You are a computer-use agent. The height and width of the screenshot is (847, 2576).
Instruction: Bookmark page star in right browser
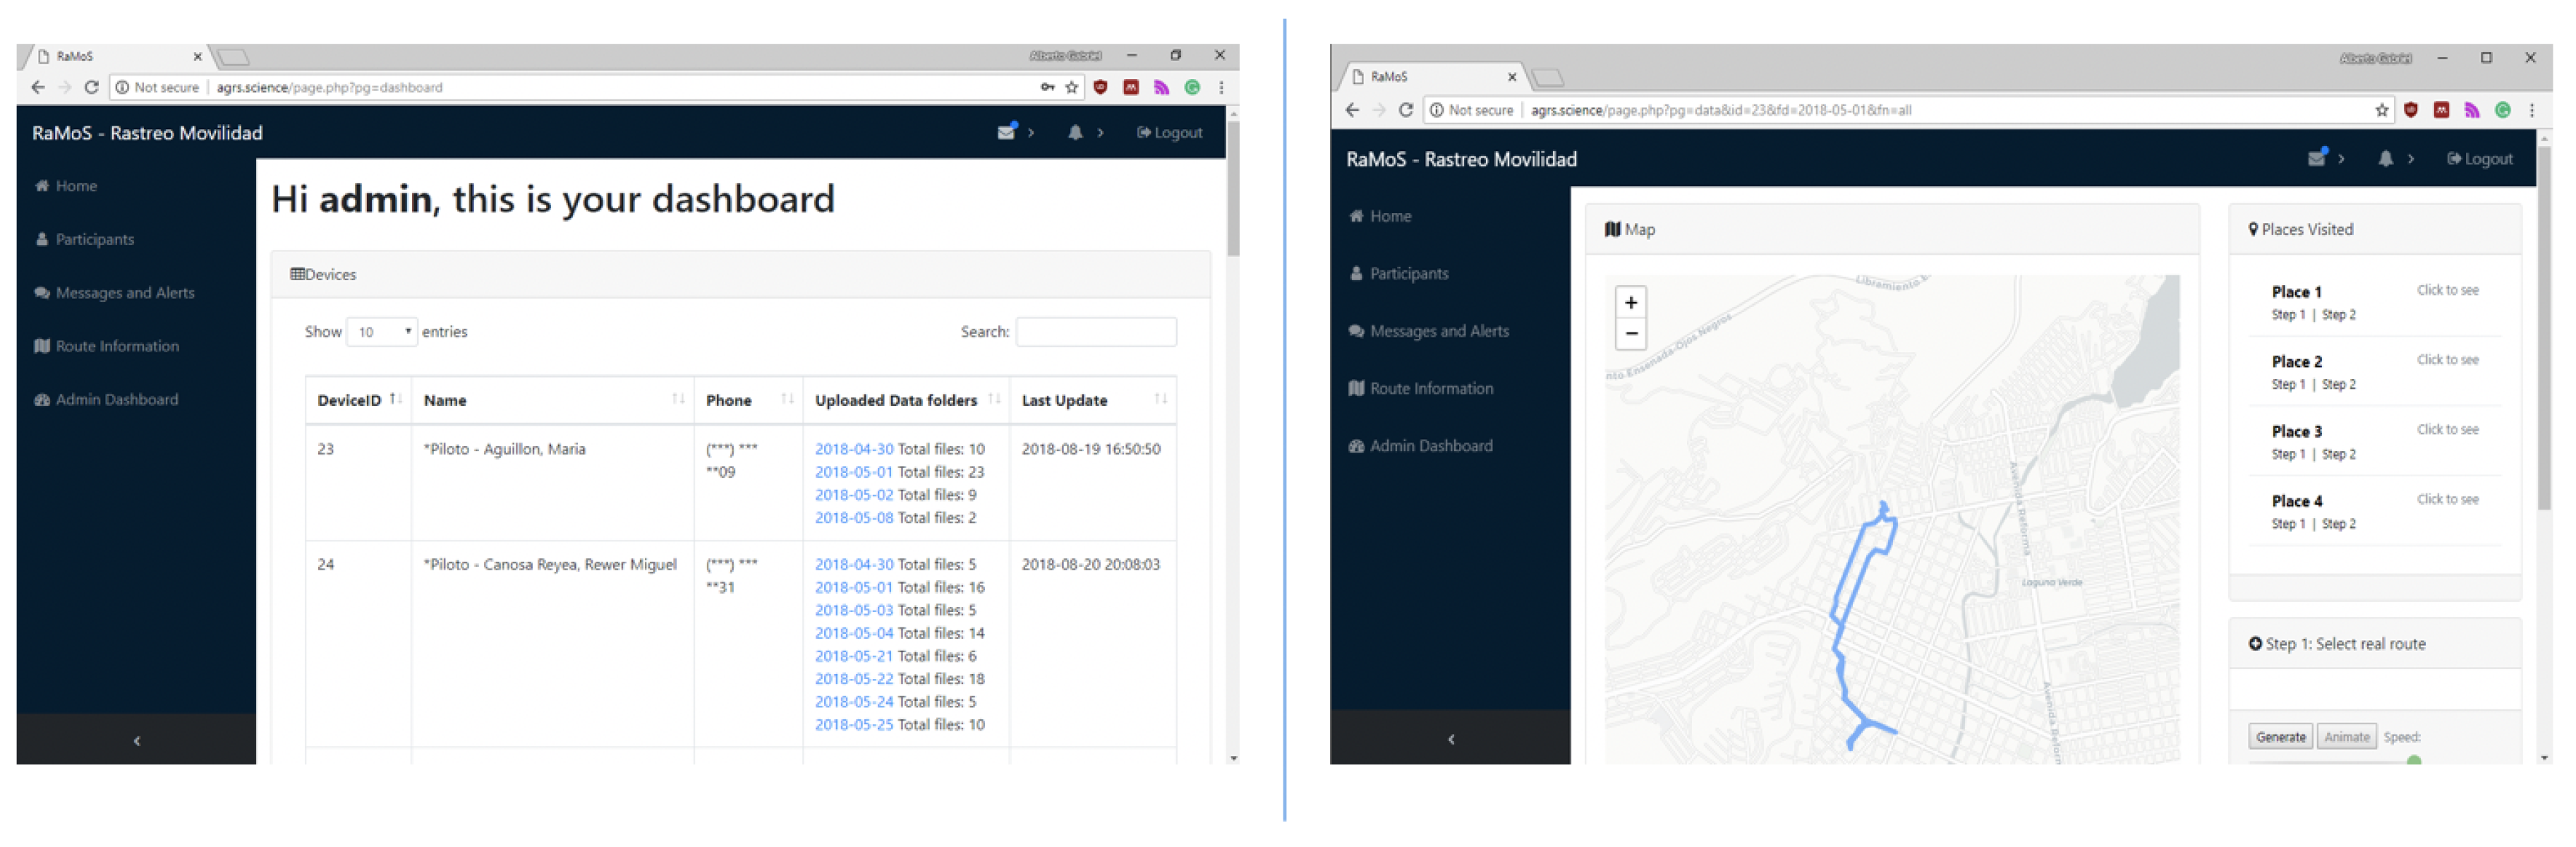(2381, 110)
